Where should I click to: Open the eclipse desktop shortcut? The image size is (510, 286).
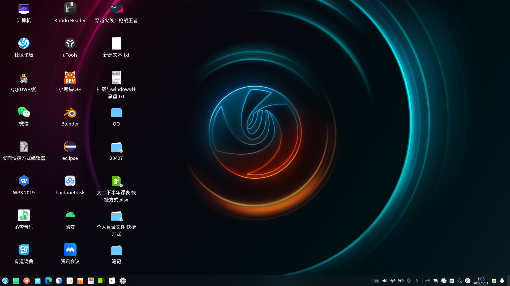pyautogui.click(x=70, y=147)
